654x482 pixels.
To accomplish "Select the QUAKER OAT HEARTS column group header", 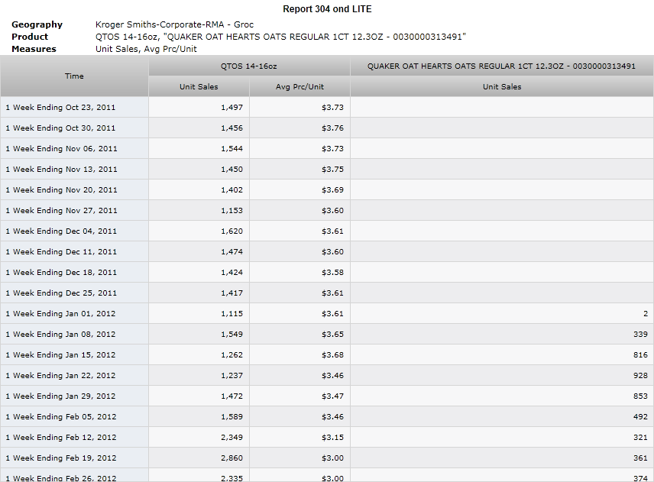I will pyautogui.click(x=502, y=66).
